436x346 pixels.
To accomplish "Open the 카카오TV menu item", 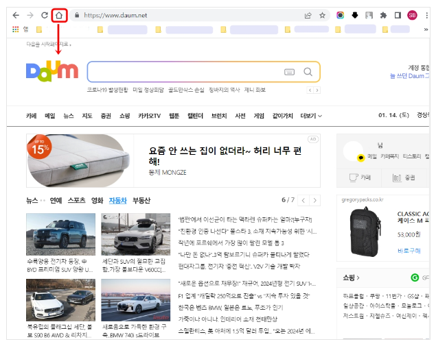I will point(149,116).
